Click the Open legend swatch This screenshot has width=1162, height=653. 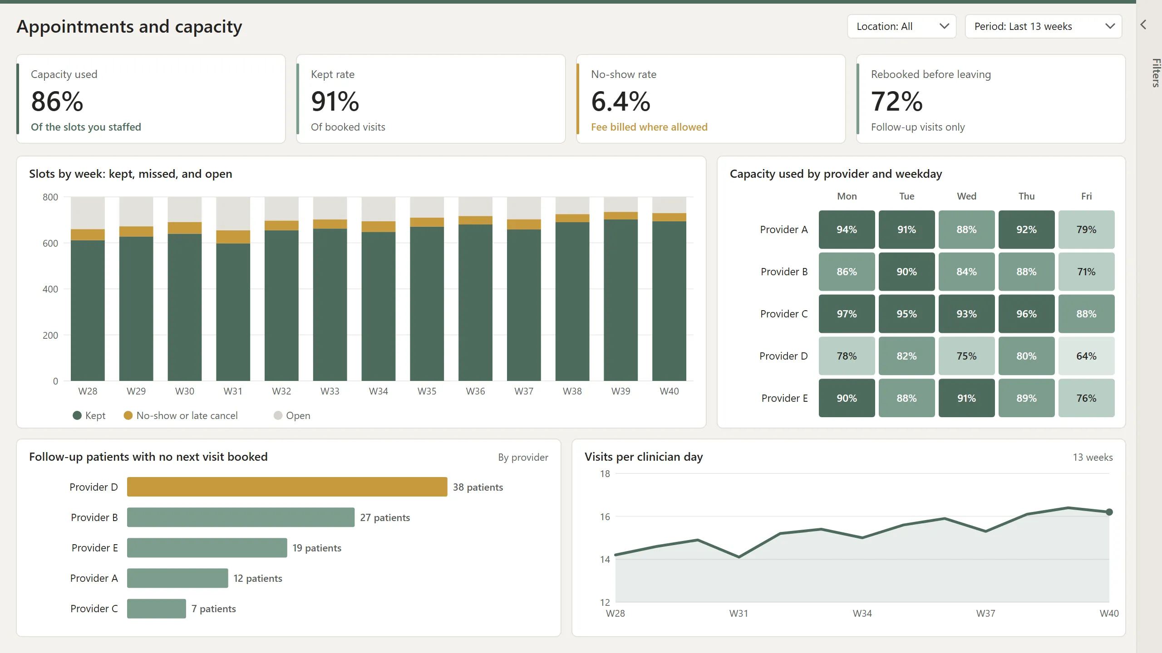[278, 415]
